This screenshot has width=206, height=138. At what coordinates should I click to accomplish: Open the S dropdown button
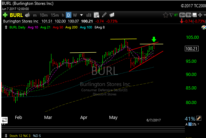[182, 15]
